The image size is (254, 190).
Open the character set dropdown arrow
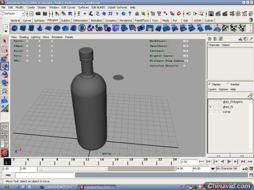click(x=213, y=169)
